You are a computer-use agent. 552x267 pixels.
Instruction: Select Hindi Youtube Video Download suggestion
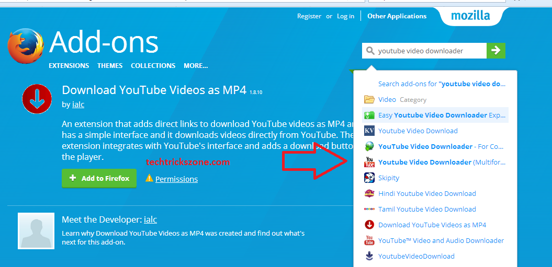pos(427,193)
